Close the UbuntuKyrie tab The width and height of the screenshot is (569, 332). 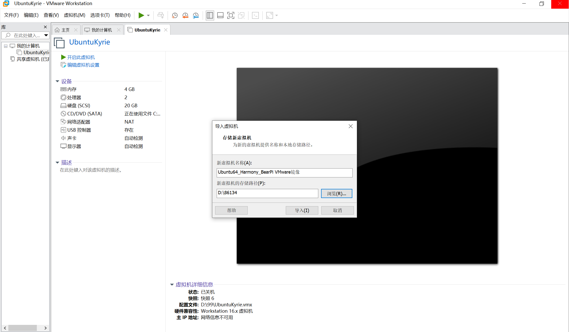point(166,30)
